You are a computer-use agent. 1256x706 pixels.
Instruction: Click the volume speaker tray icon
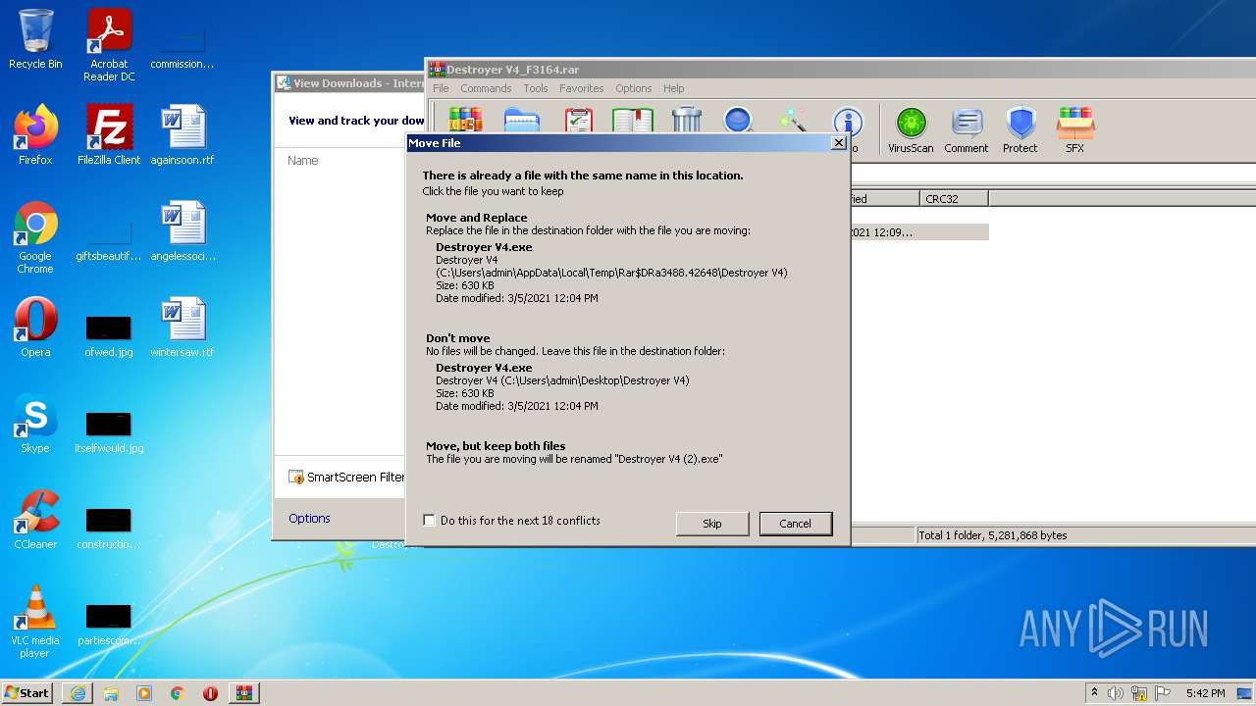tap(1116, 693)
